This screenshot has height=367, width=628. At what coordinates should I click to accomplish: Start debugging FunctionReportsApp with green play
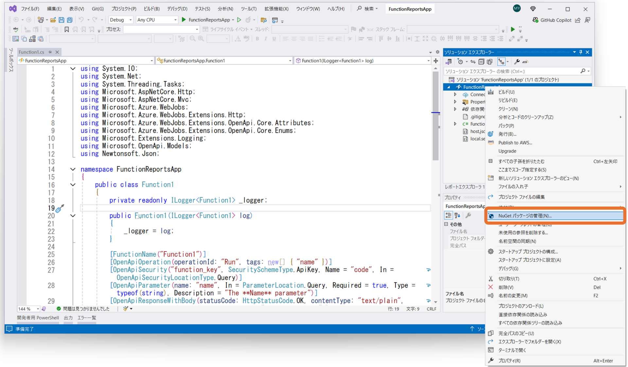pyautogui.click(x=184, y=20)
